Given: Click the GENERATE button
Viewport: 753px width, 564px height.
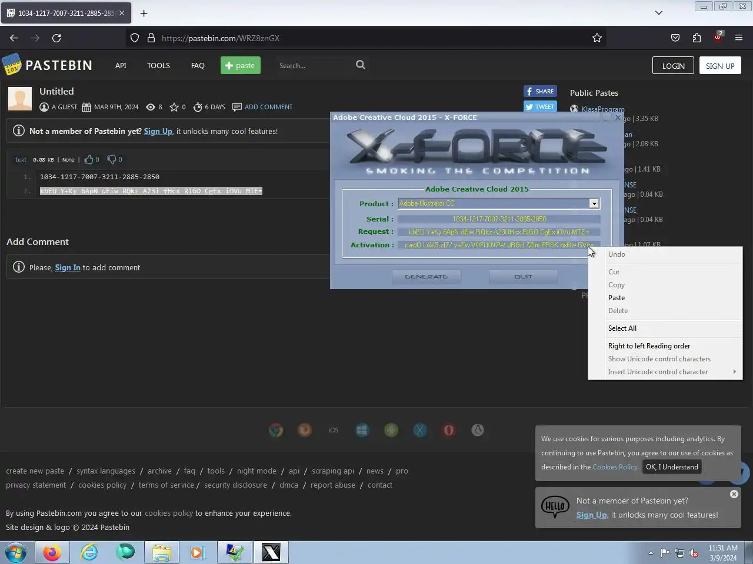Looking at the screenshot, I should point(427,276).
